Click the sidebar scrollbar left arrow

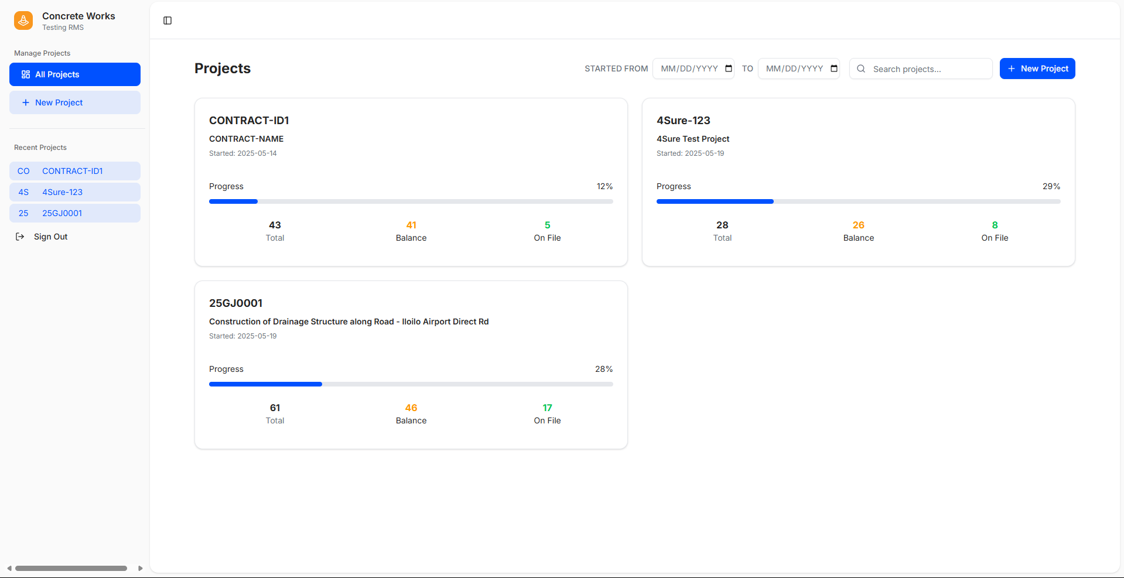click(9, 568)
